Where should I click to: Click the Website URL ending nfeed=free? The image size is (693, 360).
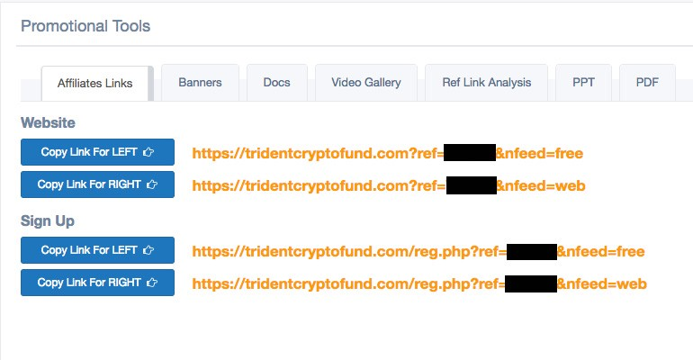coord(388,153)
